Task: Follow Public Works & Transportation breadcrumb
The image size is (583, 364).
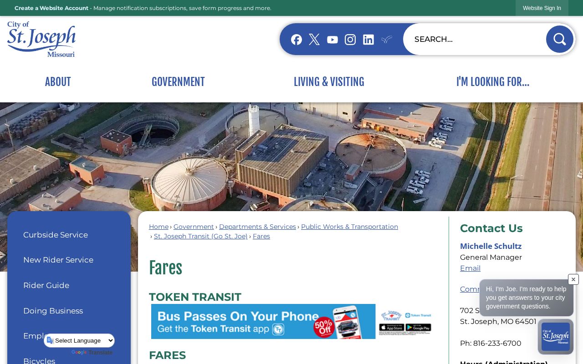Action: (349, 227)
